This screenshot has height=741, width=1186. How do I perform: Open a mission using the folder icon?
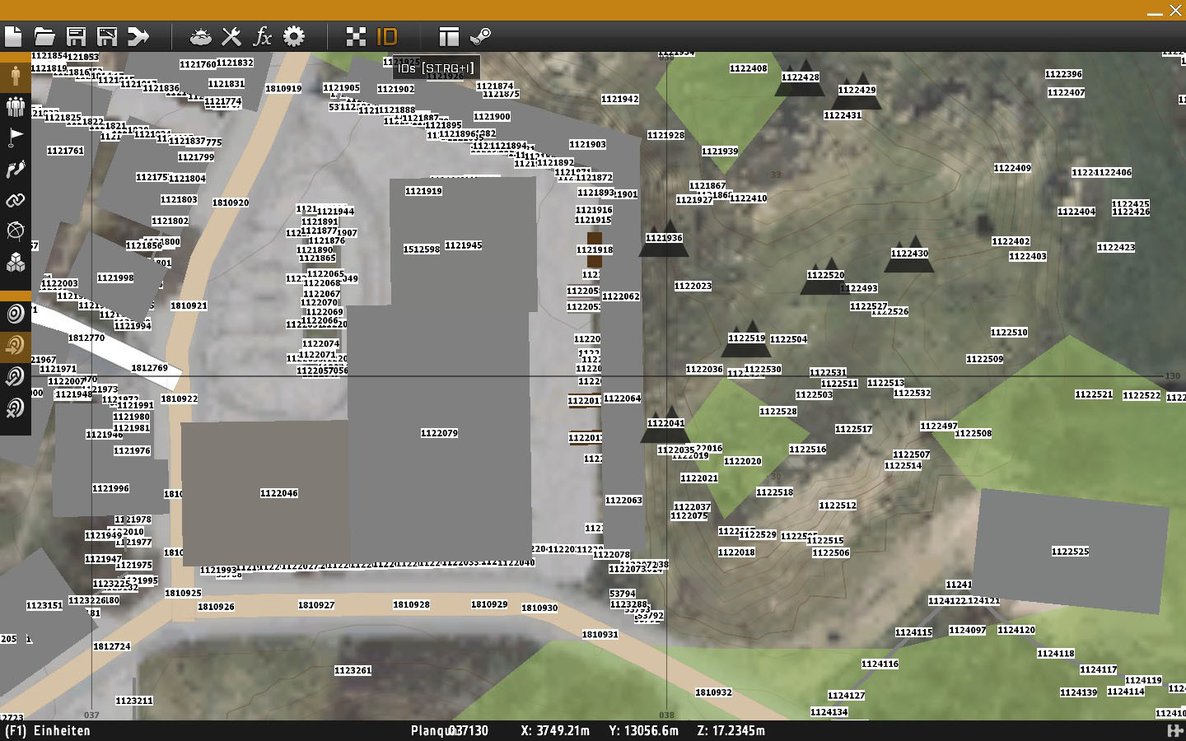pyautogui.click(x=44, y=36)
